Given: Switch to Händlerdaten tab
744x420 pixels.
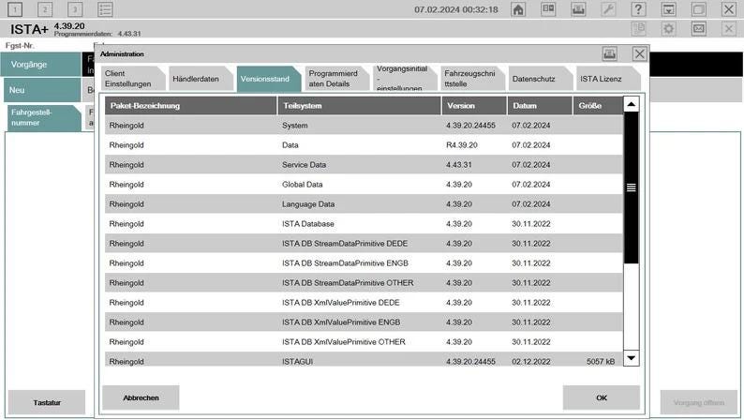Looking at the screenshot, I should (x=201, y=79).
